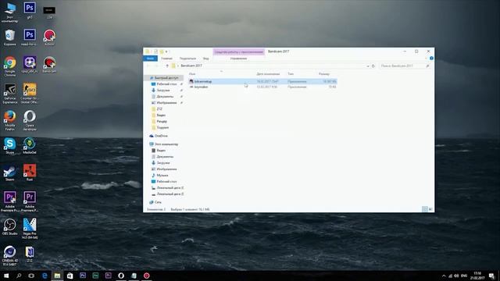Open the File ribbon tab
Image resolution: width=500 pixels, height=281 pixels.
tap(150, 59)
